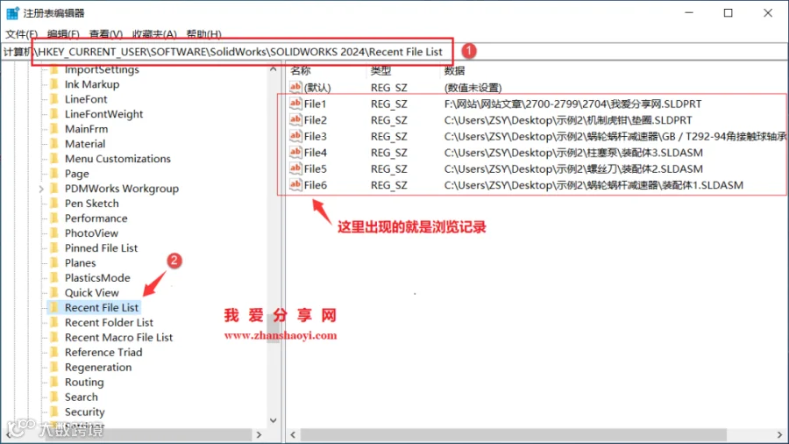This screenshot has height=444, width=789.
Task: Click the values pane horizontal scrollbar thumb
Action: (513, 434)
